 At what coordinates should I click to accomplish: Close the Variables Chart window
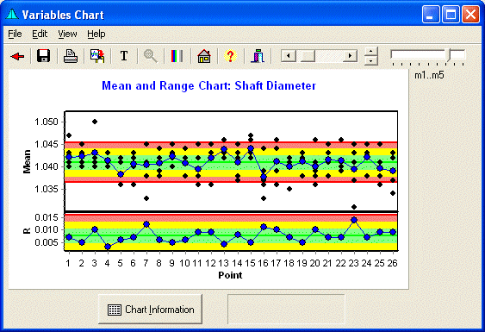(x=470, y=15)
